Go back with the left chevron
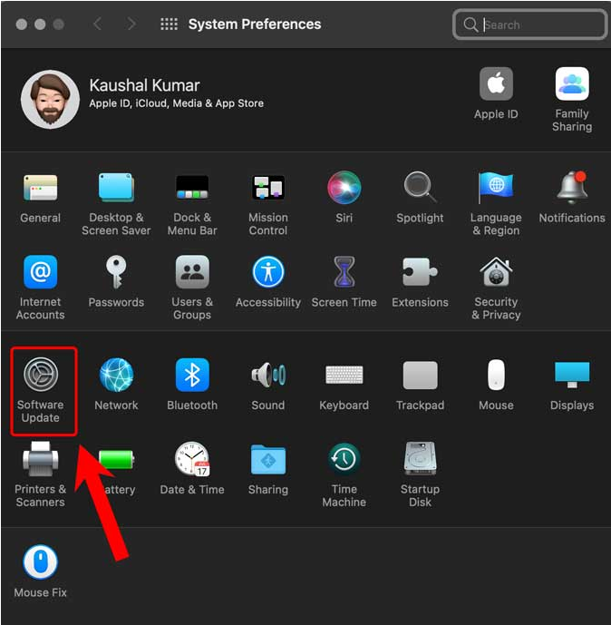Screen dimensions: 611x625 point(98,24)
